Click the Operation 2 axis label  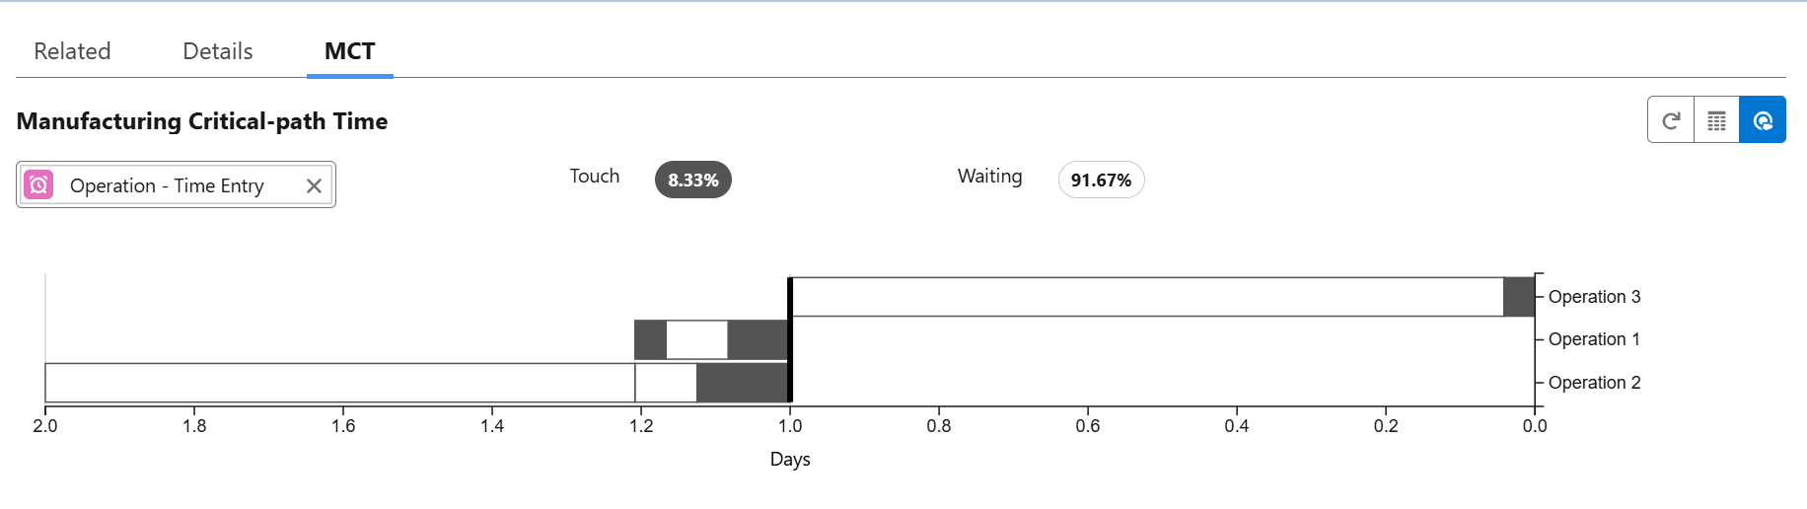pyautogui.click(x=1594, y=383)
